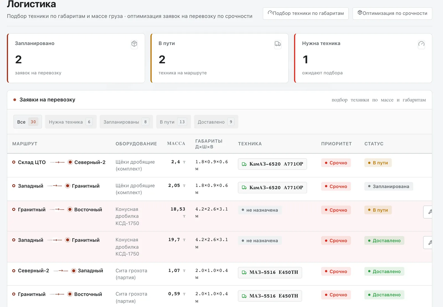Click МАЗ-5516 chip in Гранитный–Восточный 0,59 т row
The image size is (443, 307).
[270, 296]
